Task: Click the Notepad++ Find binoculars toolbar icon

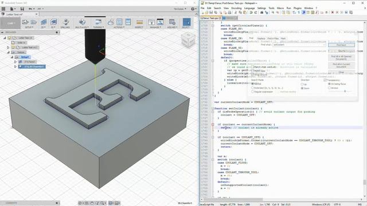Action: tap(261, 13)
